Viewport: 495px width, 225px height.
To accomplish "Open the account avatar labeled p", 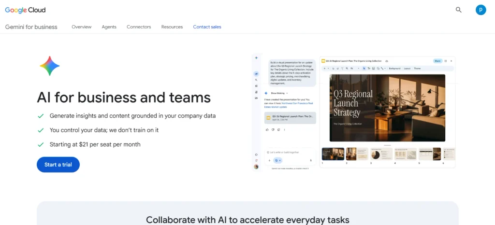I will coord(481,10).
